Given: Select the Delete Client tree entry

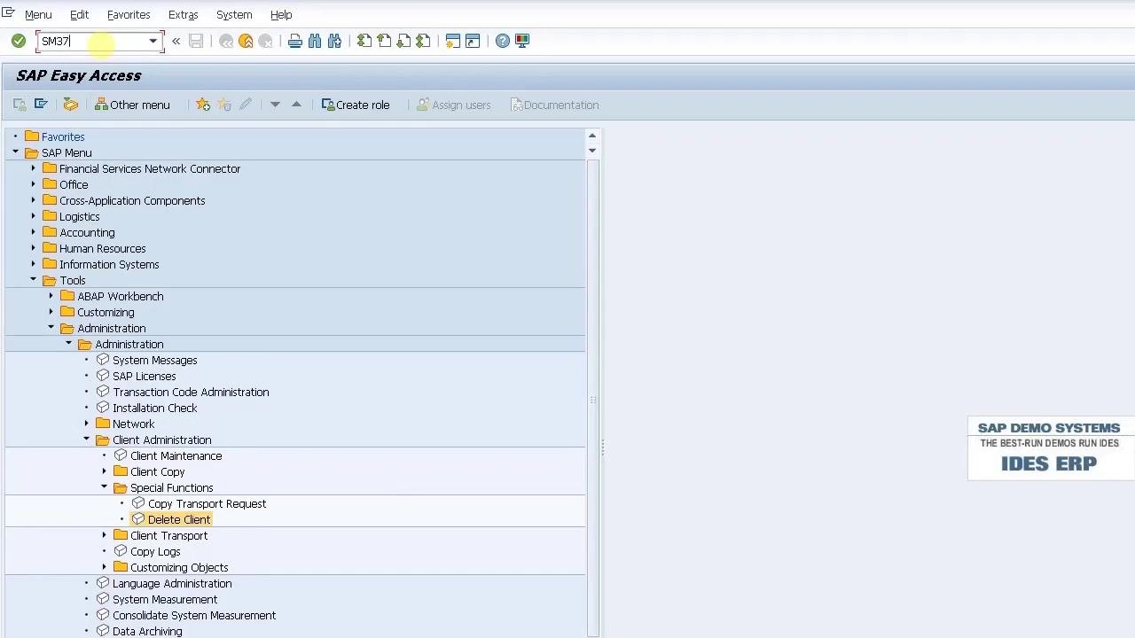Looking at the screenshot, I should 179,519.
